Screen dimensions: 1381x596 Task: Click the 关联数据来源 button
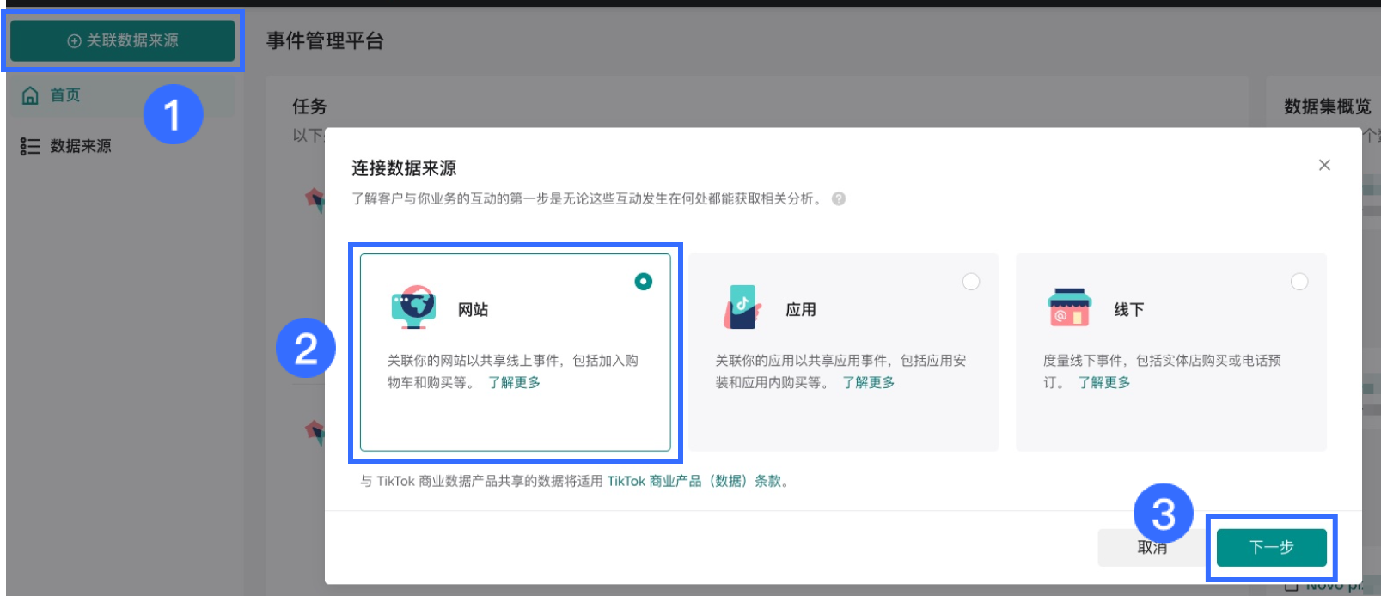point(122,40)
